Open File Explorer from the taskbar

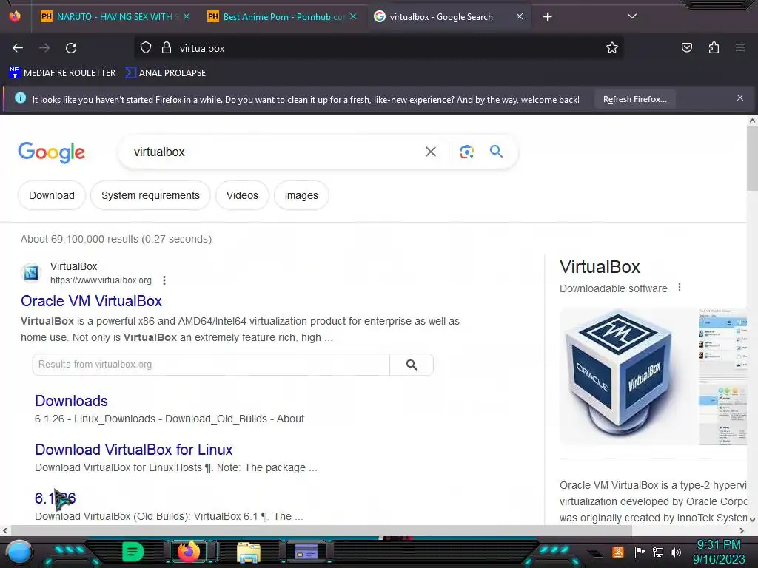click(x=249, y=552)
